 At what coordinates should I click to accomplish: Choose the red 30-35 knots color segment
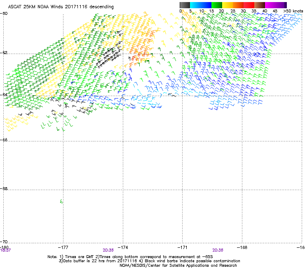point(249,5)
